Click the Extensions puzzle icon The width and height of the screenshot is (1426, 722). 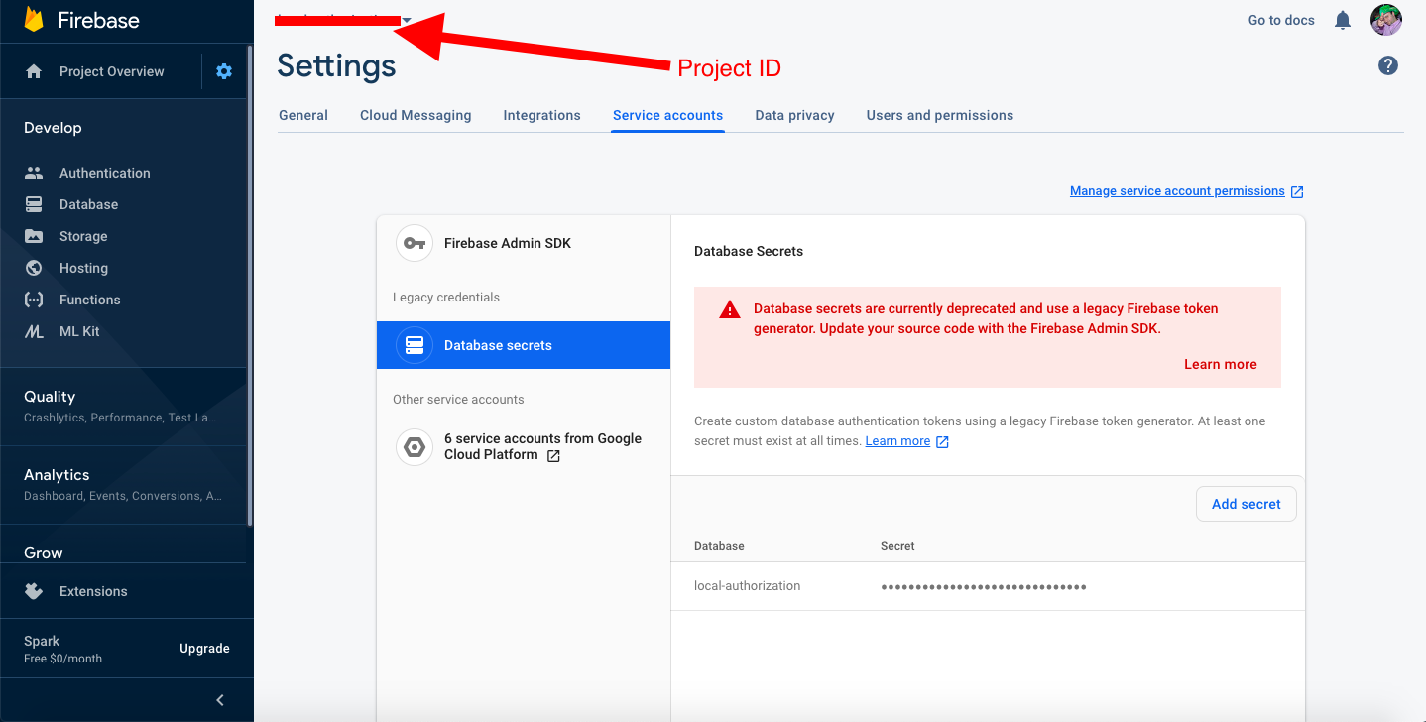pos(34,591)
